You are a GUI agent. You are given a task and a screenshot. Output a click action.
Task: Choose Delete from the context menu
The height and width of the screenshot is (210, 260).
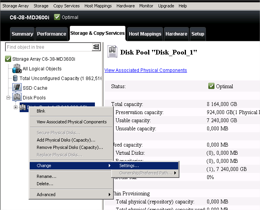71,184
